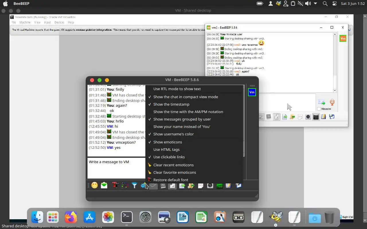Toggle the Enter-key send icon in VM toolbar

pyautogui.click(x=172, y=186)
